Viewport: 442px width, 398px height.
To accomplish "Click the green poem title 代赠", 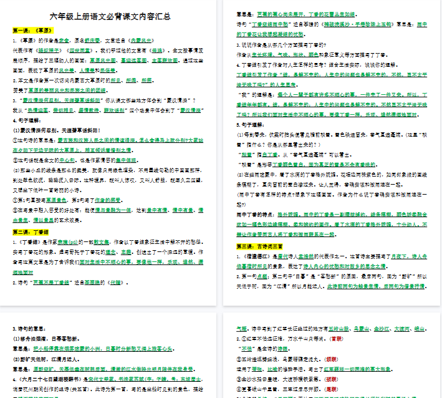I will pos(115,283).
